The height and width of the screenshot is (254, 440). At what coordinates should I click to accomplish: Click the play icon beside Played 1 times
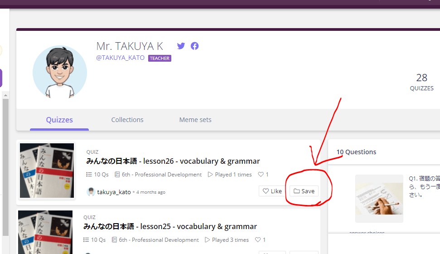click(x=210, y=175)
